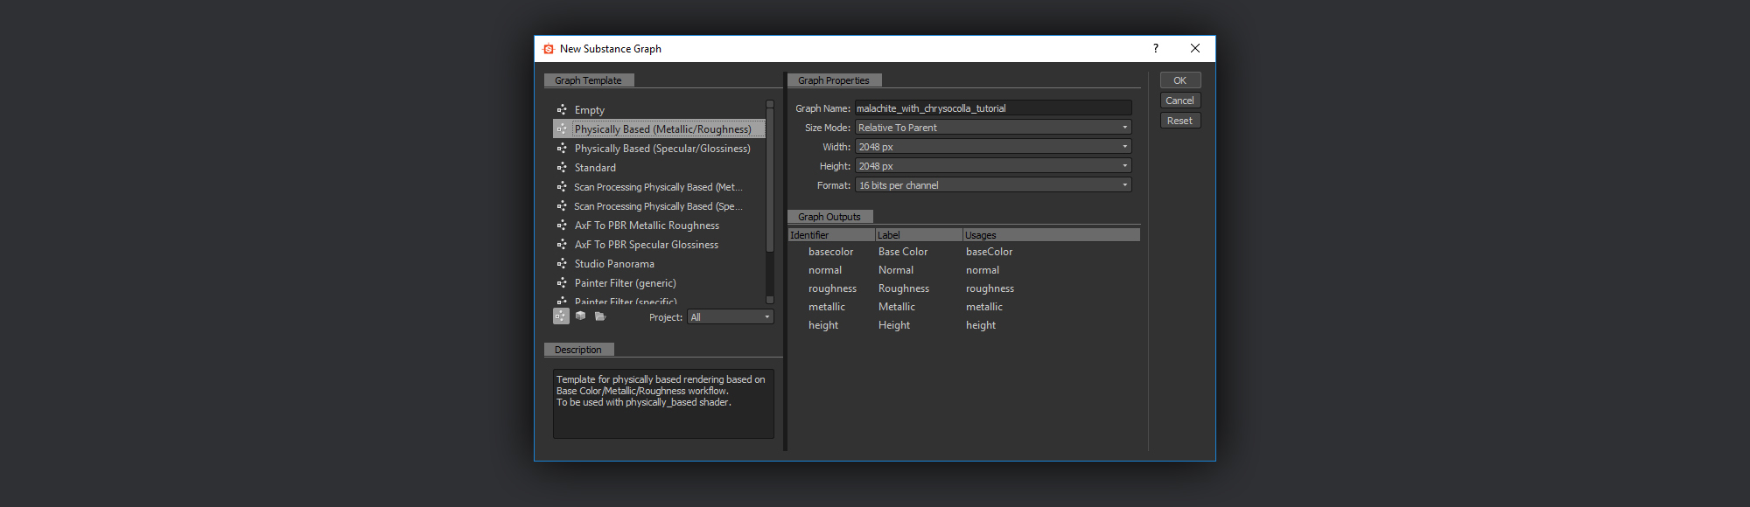Click the normal identifier cell

click(825, 270)
